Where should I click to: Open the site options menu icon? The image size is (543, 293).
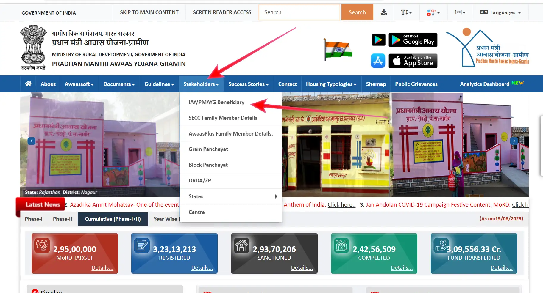click(460, 12)
